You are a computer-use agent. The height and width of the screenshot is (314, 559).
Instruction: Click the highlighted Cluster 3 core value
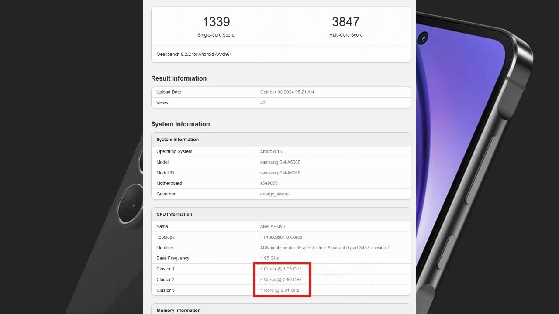point(280,290)
